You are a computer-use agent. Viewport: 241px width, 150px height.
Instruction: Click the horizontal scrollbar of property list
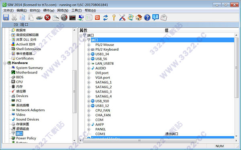pos(139,140)
